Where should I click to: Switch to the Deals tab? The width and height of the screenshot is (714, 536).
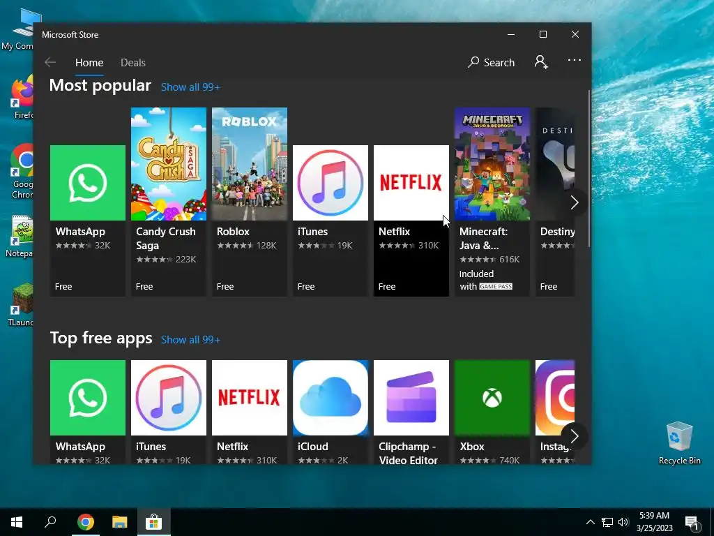click(x=133, y=62)
